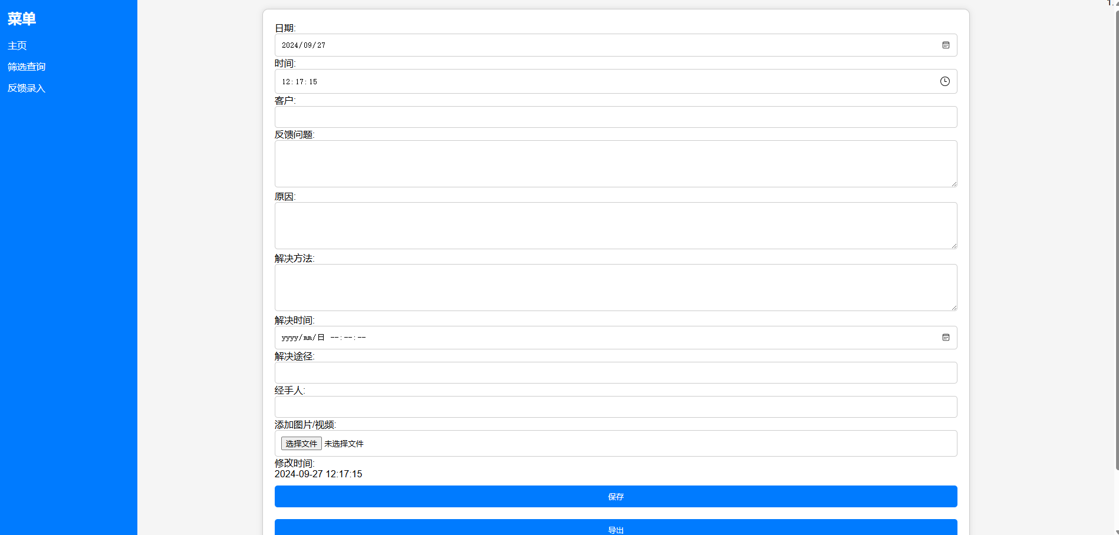Click the 添加图片/视频 label
This screenshot has height=535, width=1119.
coord(305,425)
